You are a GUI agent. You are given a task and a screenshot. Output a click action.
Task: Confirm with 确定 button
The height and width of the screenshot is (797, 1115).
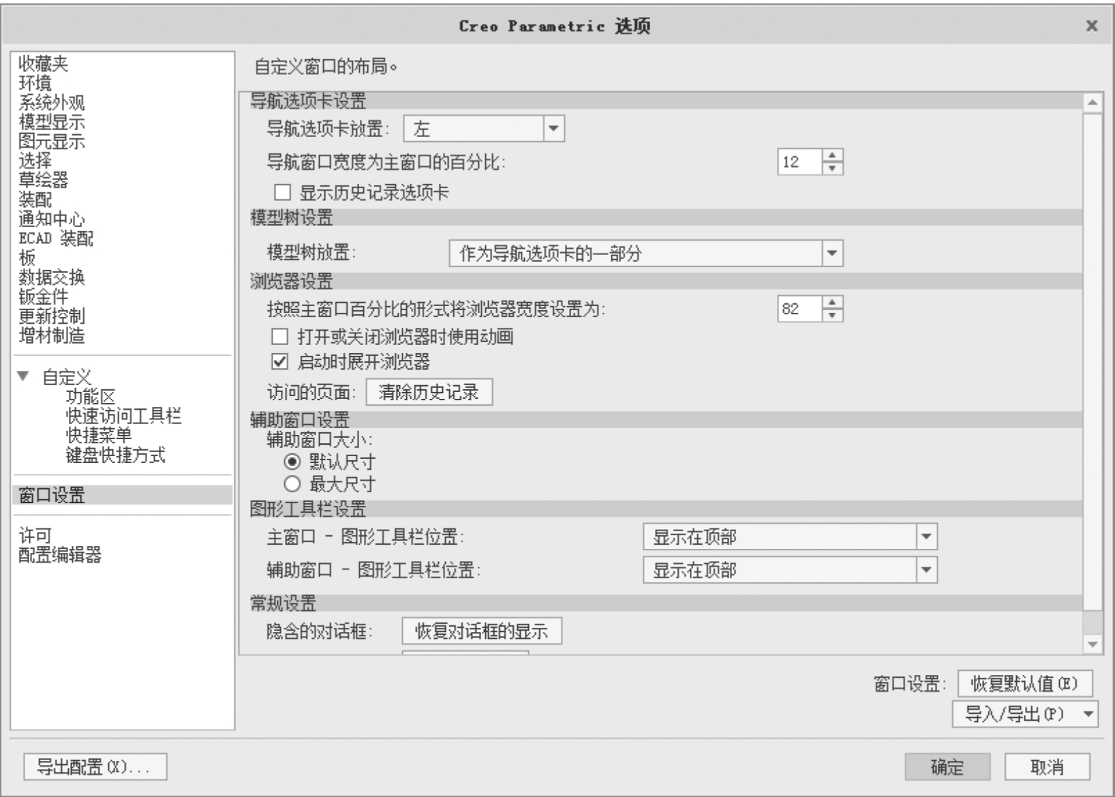[x=947, y=766]
